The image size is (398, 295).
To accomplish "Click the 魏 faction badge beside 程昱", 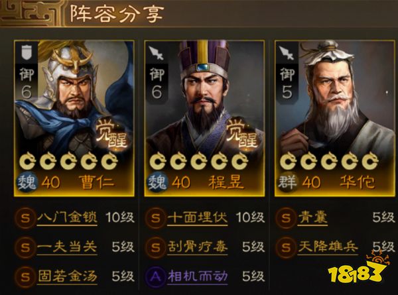I will click(x=157, y=182).
